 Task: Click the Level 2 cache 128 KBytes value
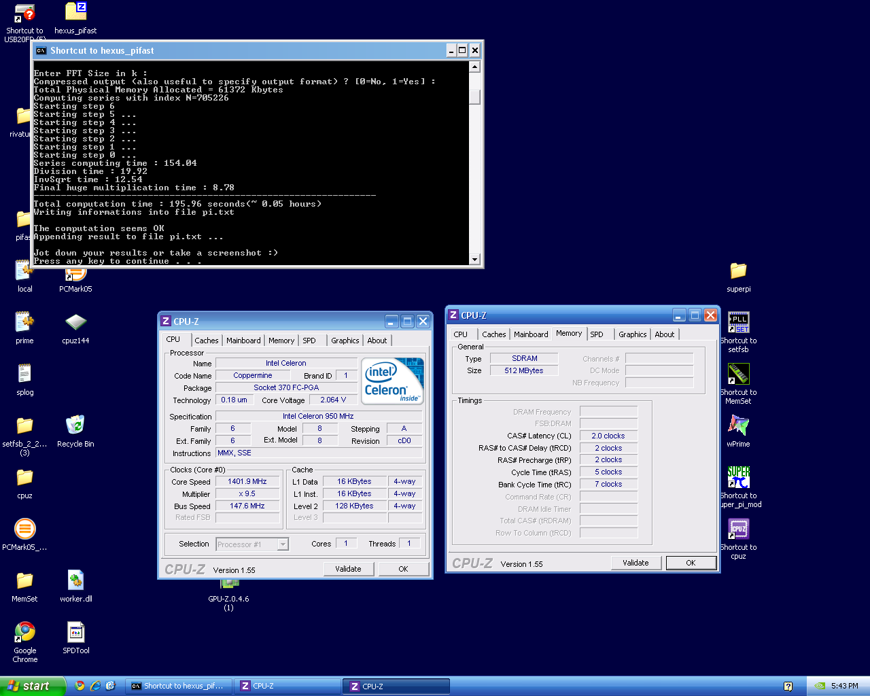354,506
